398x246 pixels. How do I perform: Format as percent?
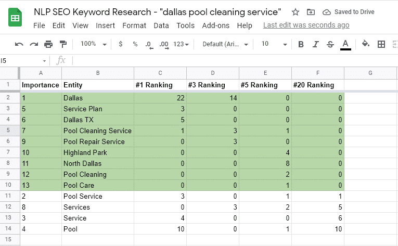pyautogui.click(x=135, y=44)
